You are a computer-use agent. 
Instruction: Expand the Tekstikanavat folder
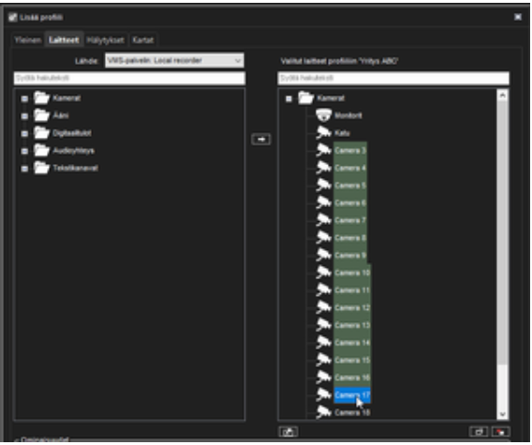click(24, 169)
